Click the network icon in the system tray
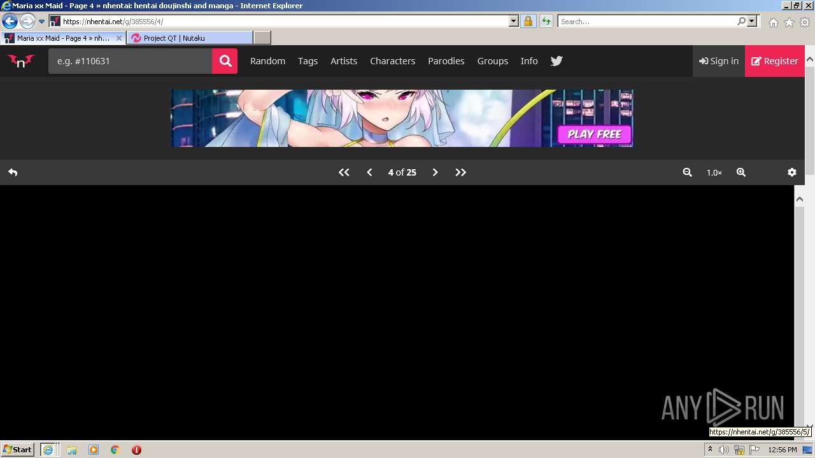 pos(739,450)
